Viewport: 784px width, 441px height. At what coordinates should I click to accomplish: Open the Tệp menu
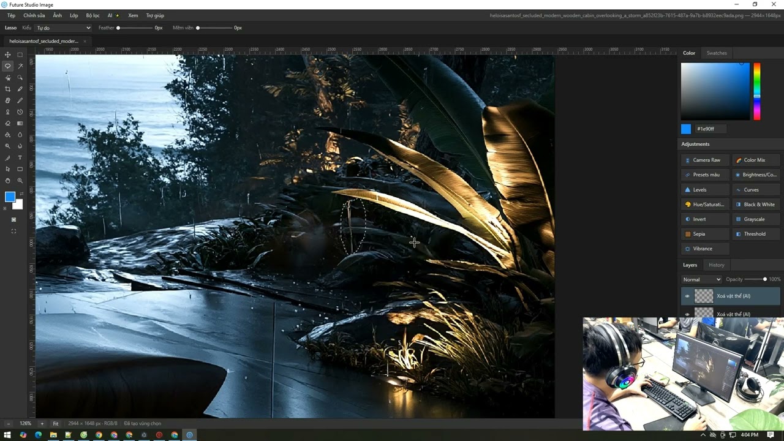[11, 15]
